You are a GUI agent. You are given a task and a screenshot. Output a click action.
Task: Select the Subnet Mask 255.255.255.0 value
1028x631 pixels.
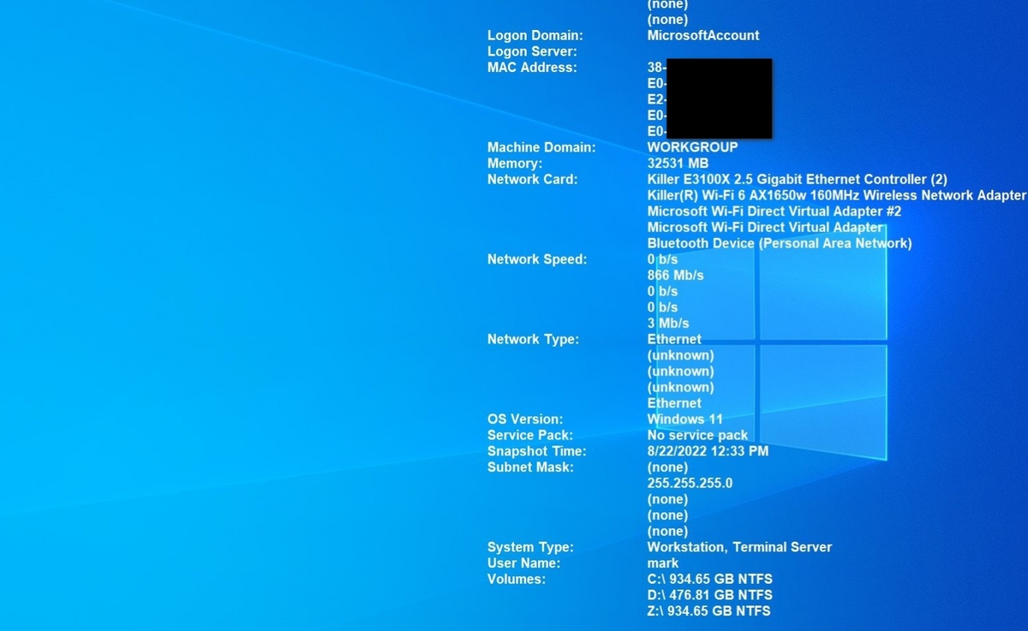(689, 483)
